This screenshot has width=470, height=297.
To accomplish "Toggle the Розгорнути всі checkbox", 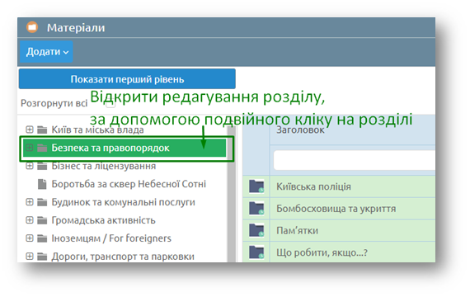I will pyautogui.click(x=110, y=104).
